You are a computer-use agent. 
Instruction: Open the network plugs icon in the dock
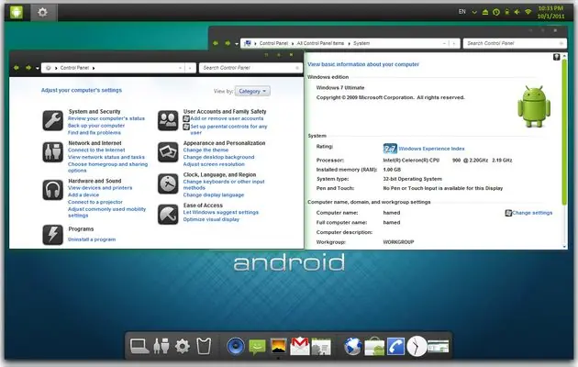161,347
